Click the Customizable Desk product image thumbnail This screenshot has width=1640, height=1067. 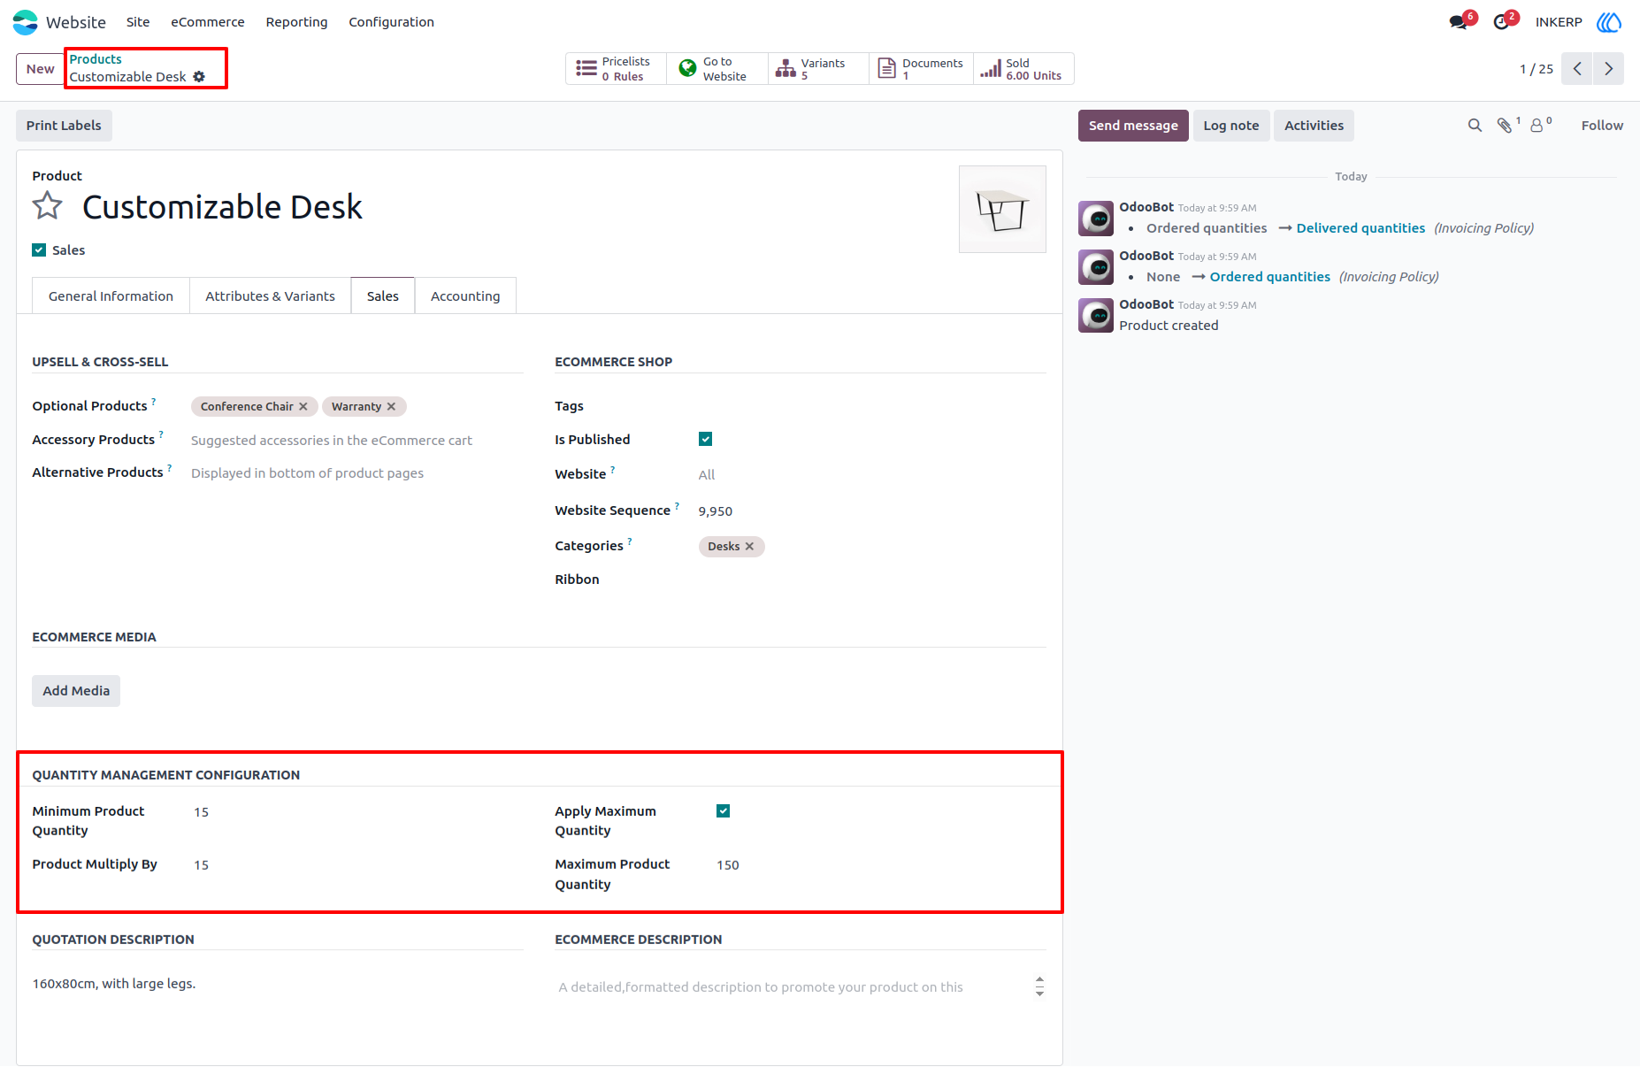[1003, 210]
